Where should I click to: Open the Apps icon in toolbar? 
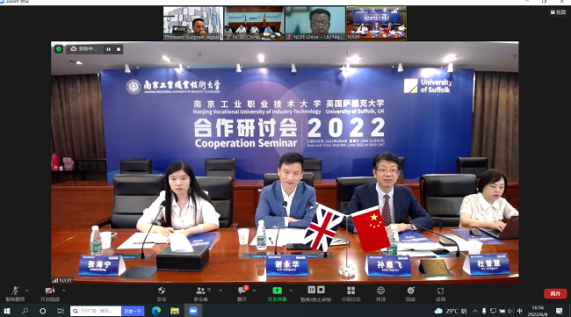[441, 293]
